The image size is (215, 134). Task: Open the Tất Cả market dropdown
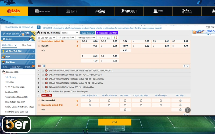click(x=70, y=33)
